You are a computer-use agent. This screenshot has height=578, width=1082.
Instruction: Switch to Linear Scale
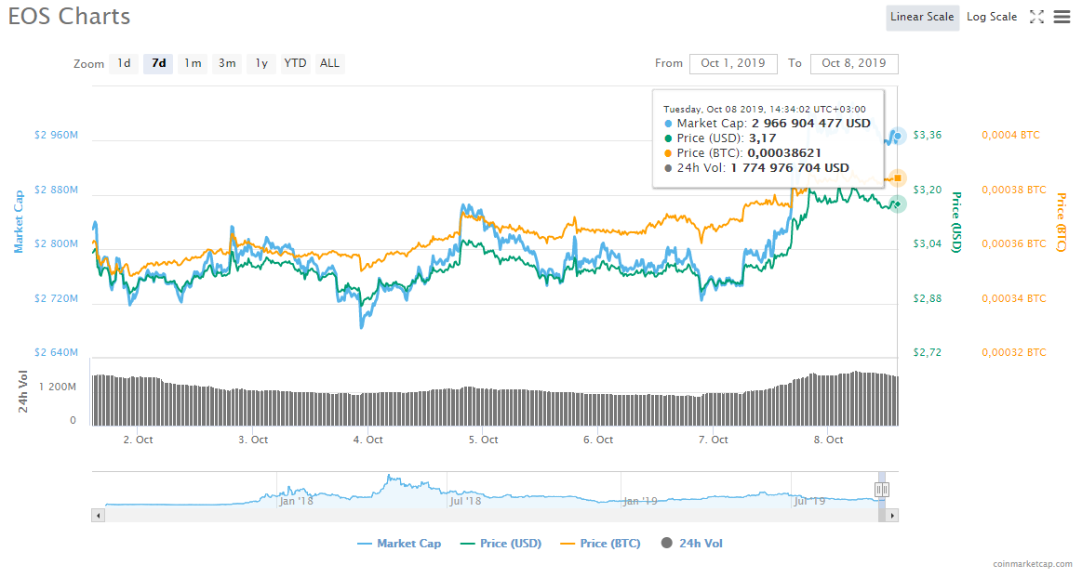pyautogui.click(x=922, y=18)
